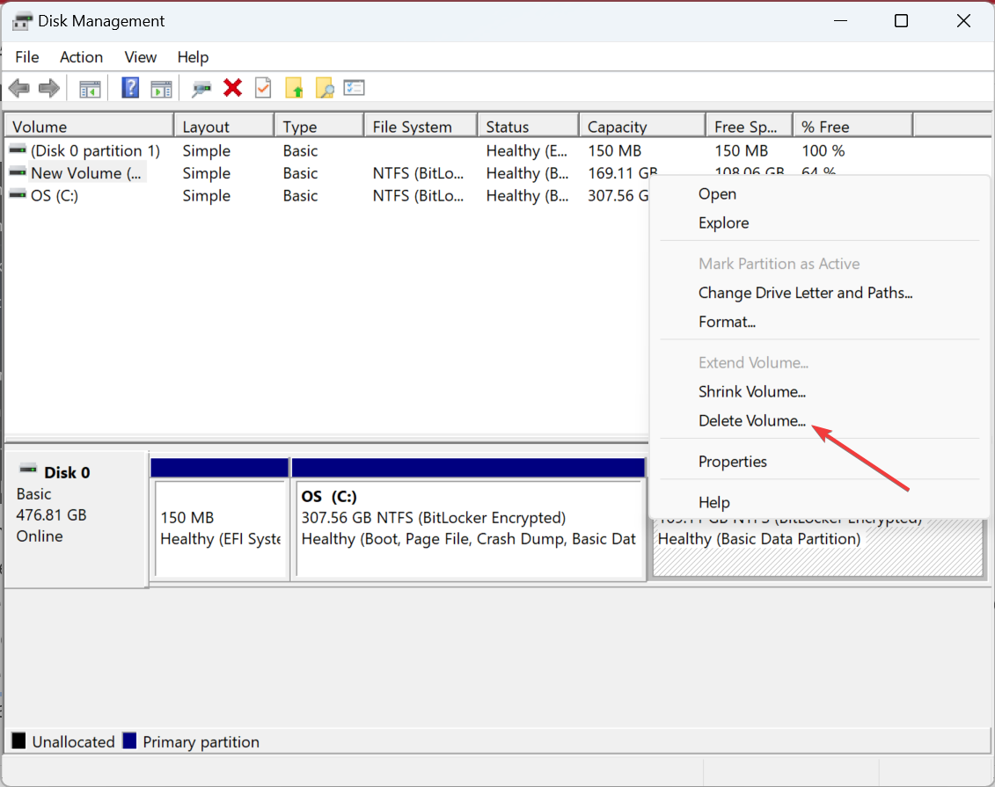The height and width of the screenshot is (787, 995).
Task: Sort by the Volume column header
Action: 90,127
